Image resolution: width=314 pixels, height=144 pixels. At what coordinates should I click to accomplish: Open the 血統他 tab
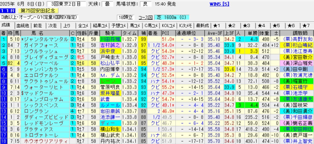pyautogui.click(x=23, y=25)
